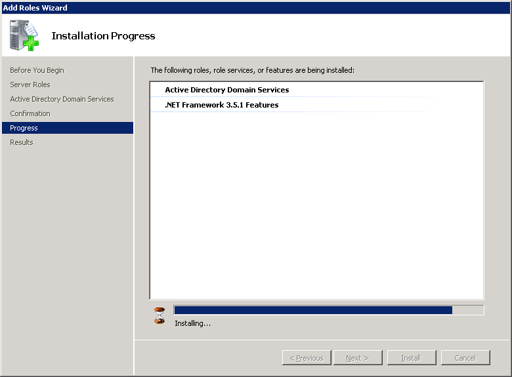Click the installation progress bar
512x377 pixels.
(x=328, y=310)
